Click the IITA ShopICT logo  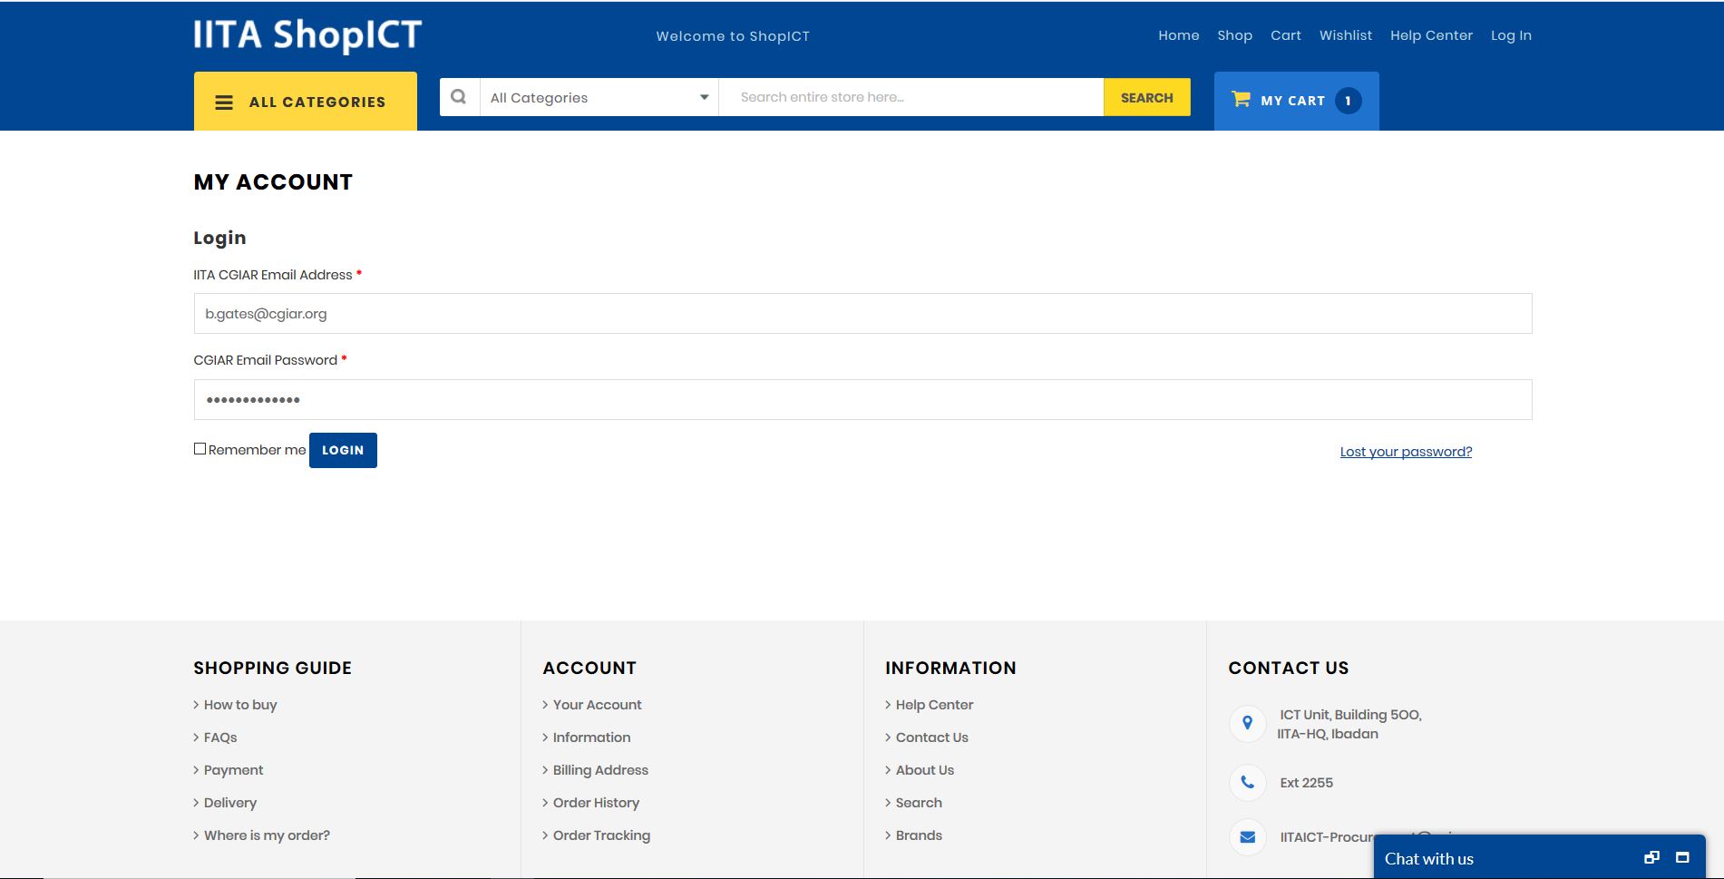coord(307,35)
